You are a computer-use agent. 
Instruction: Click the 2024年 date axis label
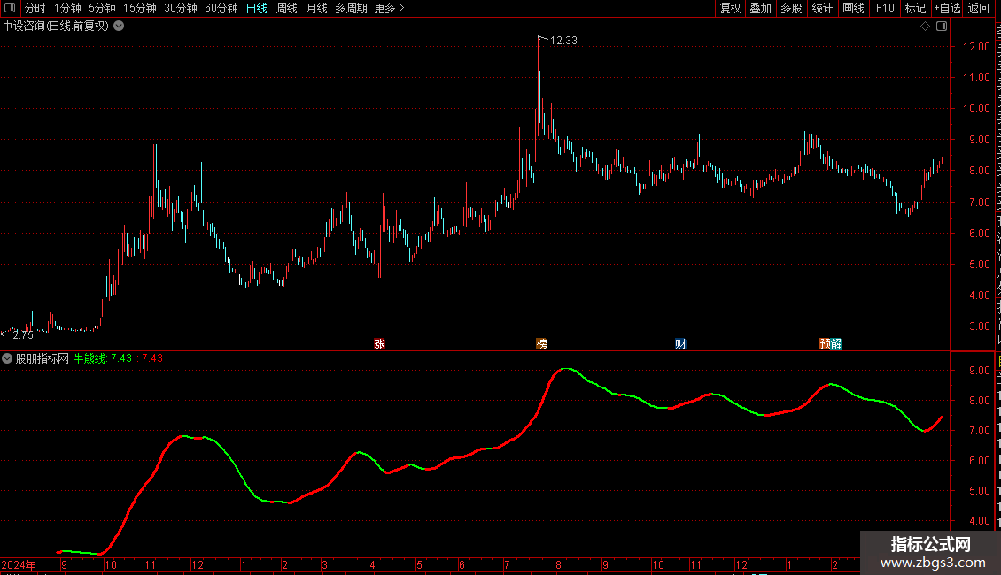[19, 564]
